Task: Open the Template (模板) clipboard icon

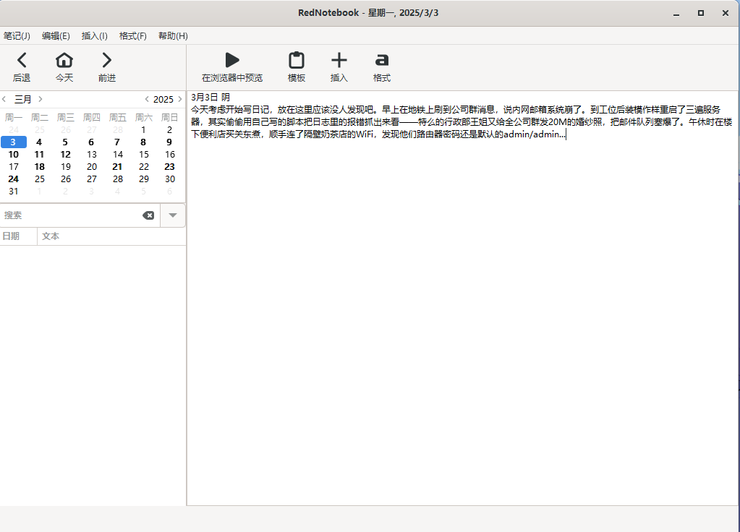Action: click(296, 61)
